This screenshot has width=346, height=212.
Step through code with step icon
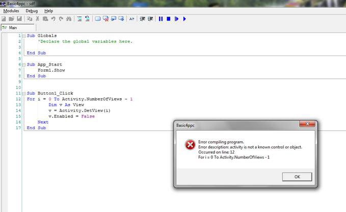tap(176, 19)
